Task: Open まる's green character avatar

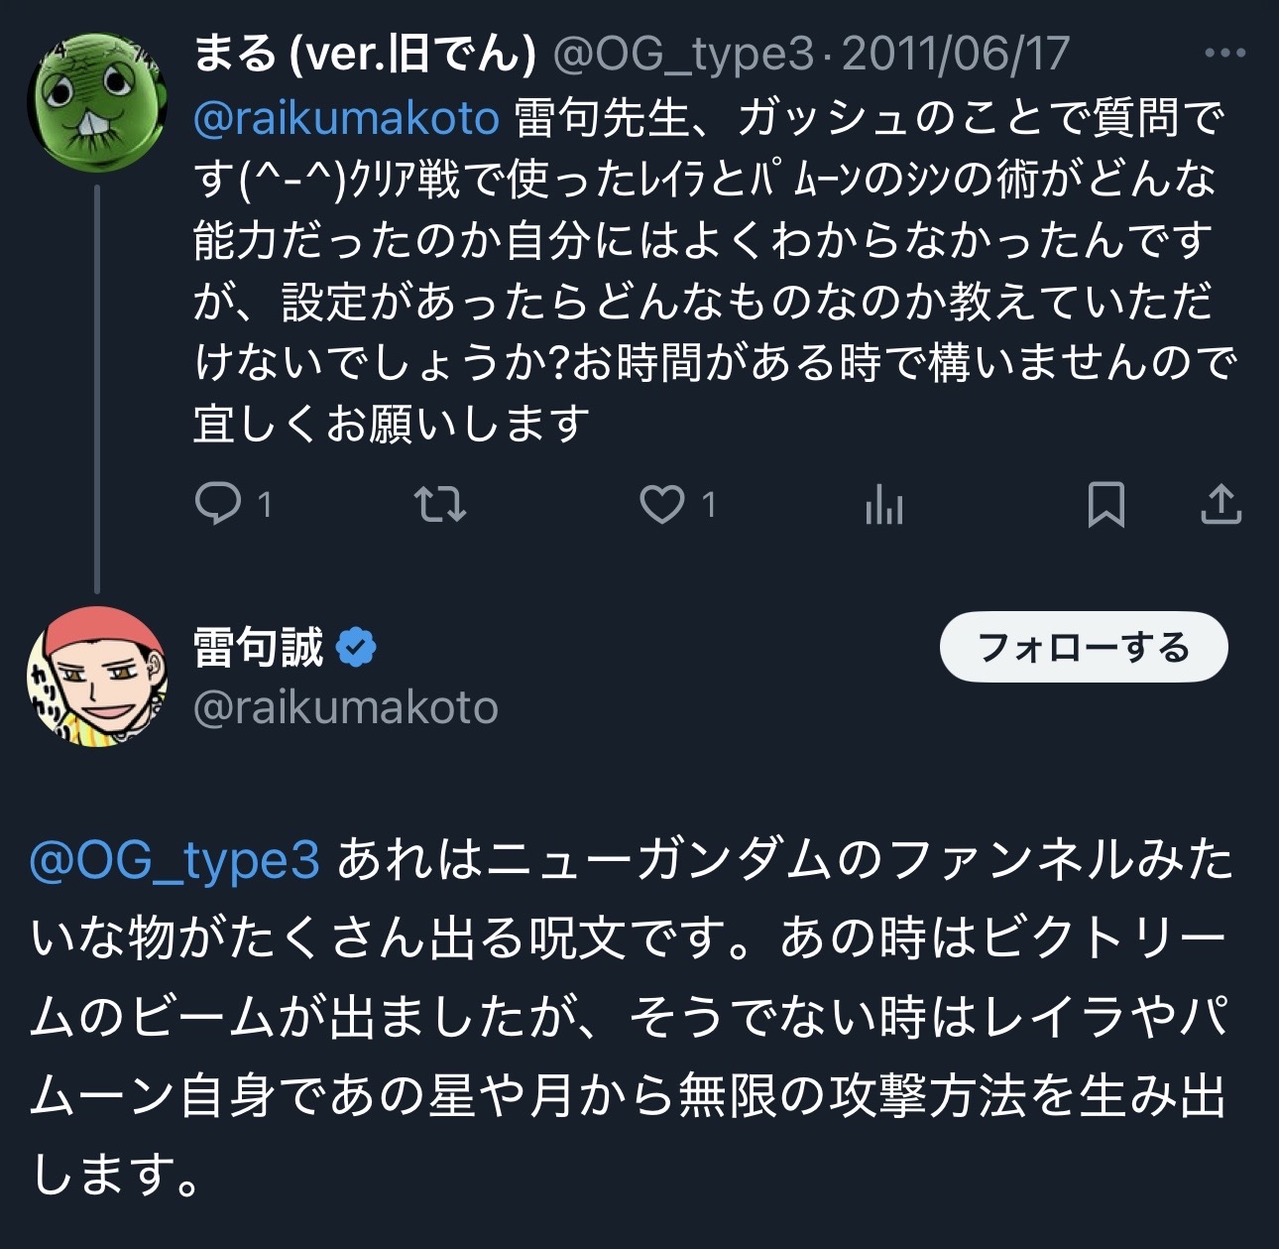Action: 96,102
